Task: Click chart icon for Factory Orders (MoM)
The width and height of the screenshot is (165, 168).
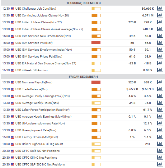Action: point(160,137)
